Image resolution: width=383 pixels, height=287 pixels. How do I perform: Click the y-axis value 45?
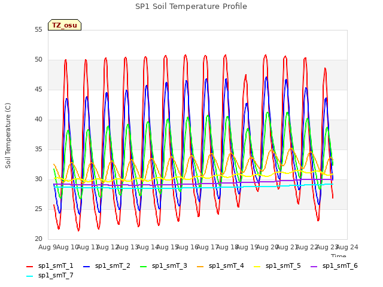38,90
